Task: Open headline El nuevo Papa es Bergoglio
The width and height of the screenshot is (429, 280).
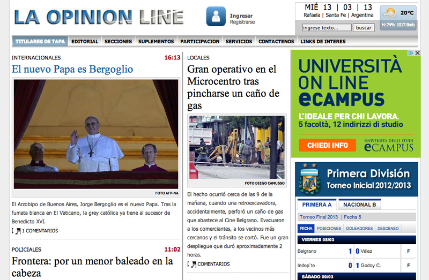Action: coord(72,70)
